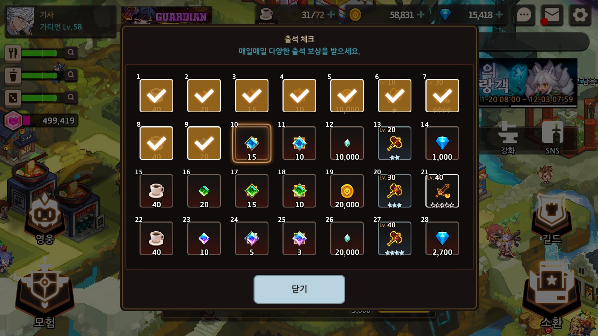This screenshot has width=598, height=336.
Task: Tap the day 19 gold coin reward
Action: click(x=347, y=191)
